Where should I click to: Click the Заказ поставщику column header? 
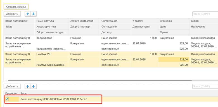(19, 21)
